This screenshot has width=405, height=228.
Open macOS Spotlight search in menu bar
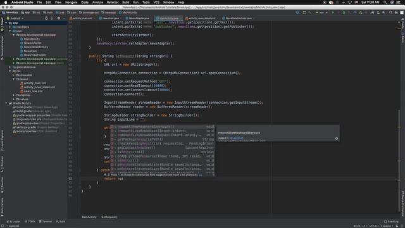(385, 3)
